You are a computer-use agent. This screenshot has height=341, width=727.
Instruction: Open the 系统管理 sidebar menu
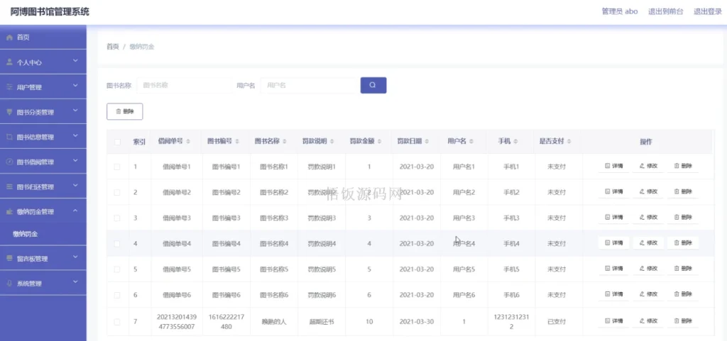pyautogui.click(x=43, y=284)
